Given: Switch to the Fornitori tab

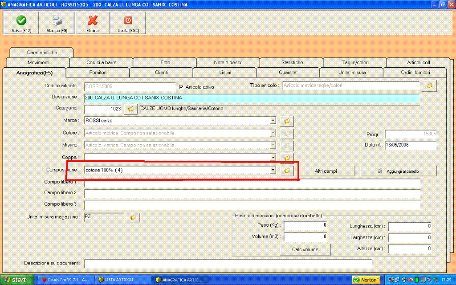Looking at the screenshot, I should (x=98, y=73).
